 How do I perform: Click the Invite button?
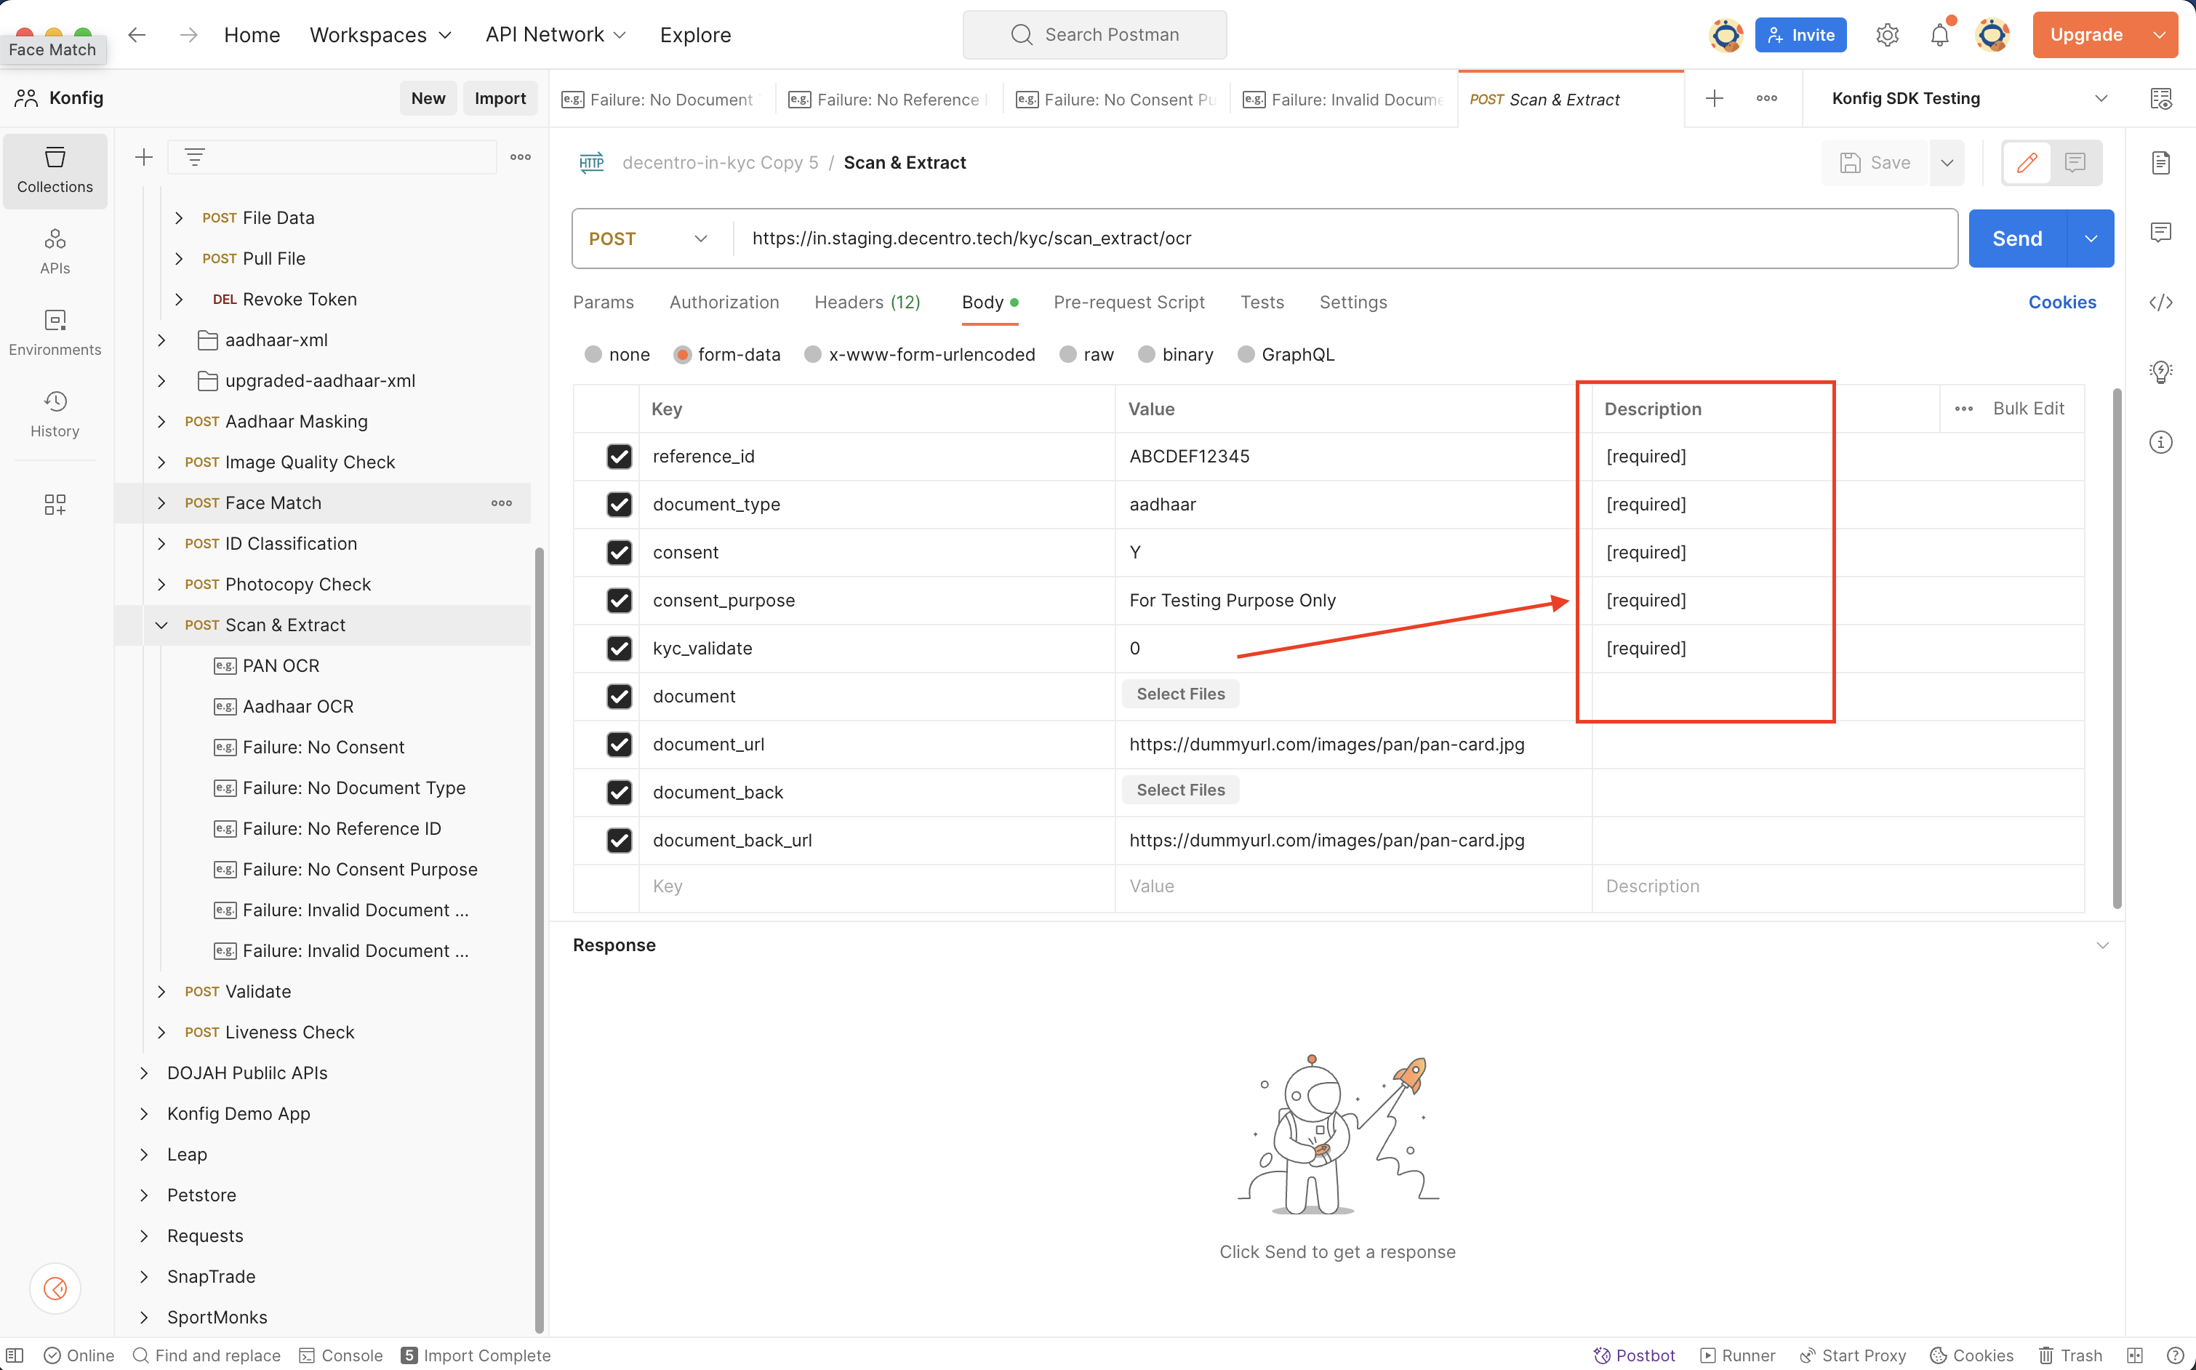click(1801, 34)
